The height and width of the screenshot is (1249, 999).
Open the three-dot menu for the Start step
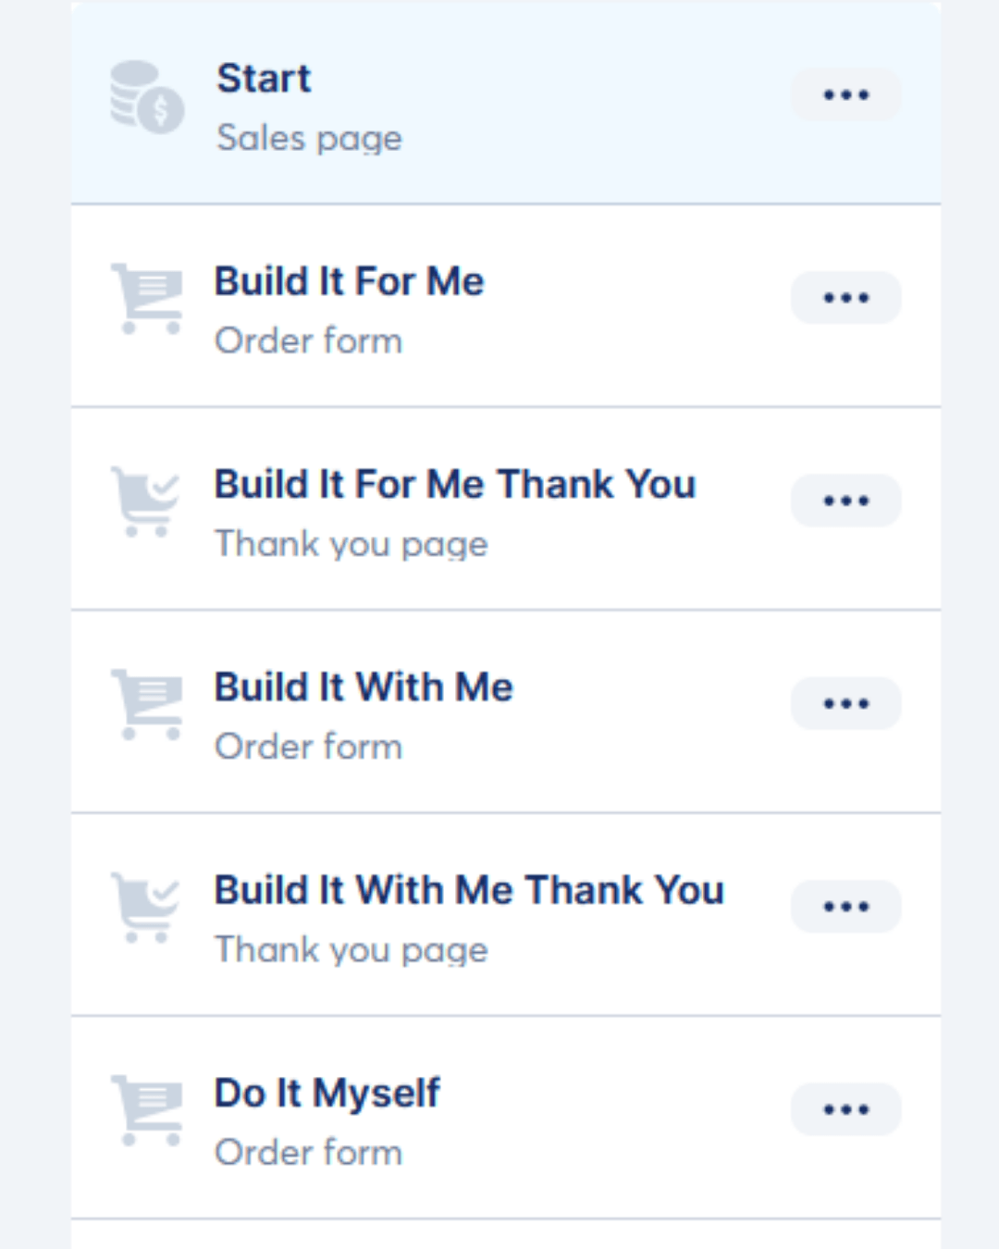click(x=845, y=95)
